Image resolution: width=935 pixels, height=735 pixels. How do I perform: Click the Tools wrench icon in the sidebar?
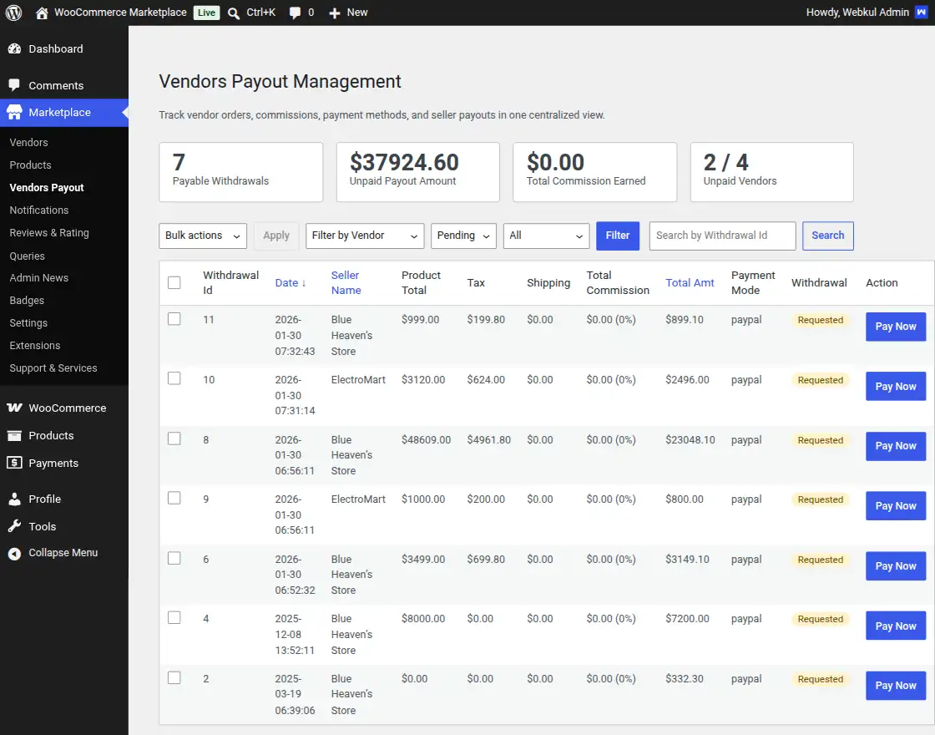[15, 526]
